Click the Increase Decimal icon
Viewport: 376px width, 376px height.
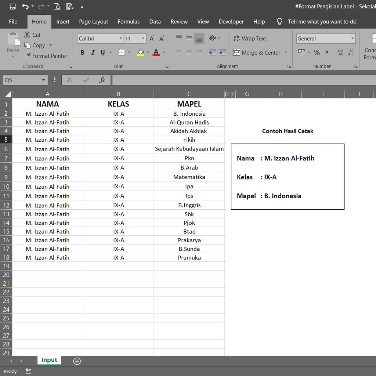click(x=340, y=53)
